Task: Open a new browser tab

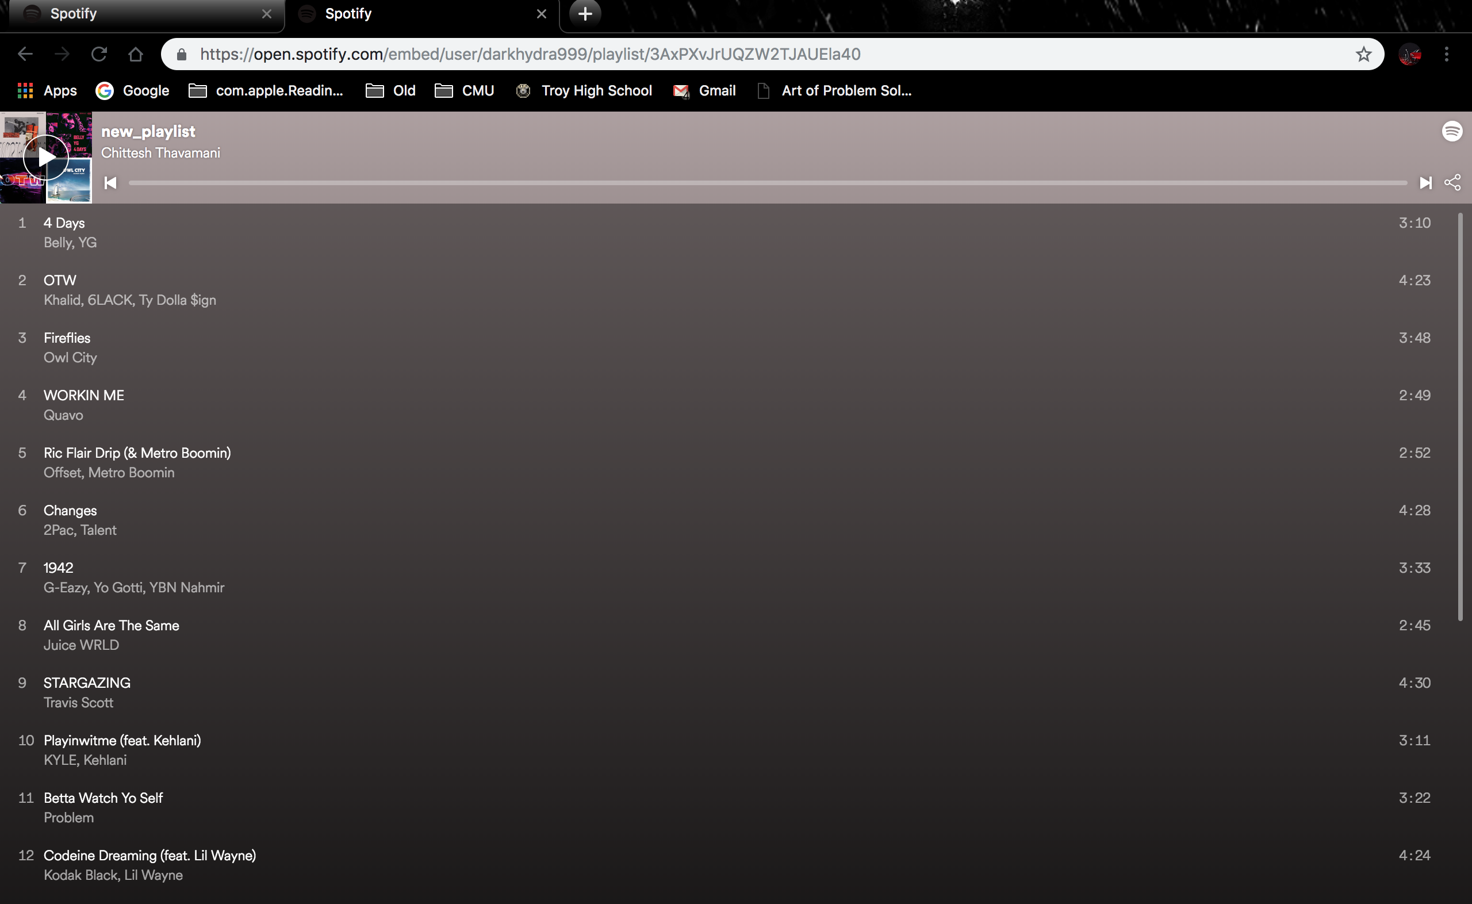Action: [585, 14]
